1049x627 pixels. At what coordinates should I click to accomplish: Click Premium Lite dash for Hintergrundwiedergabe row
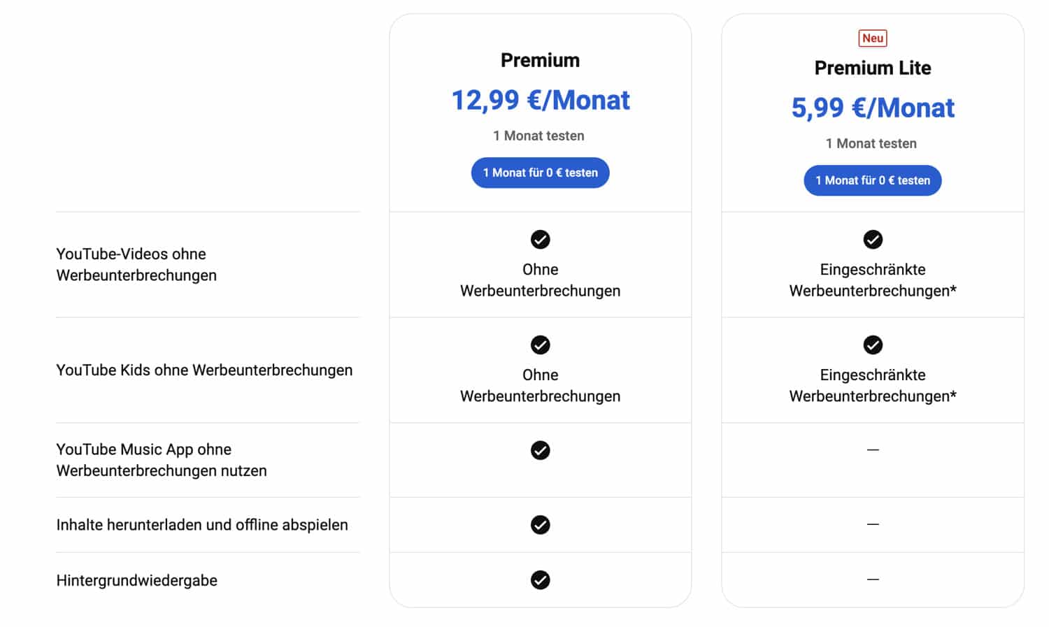872,579
